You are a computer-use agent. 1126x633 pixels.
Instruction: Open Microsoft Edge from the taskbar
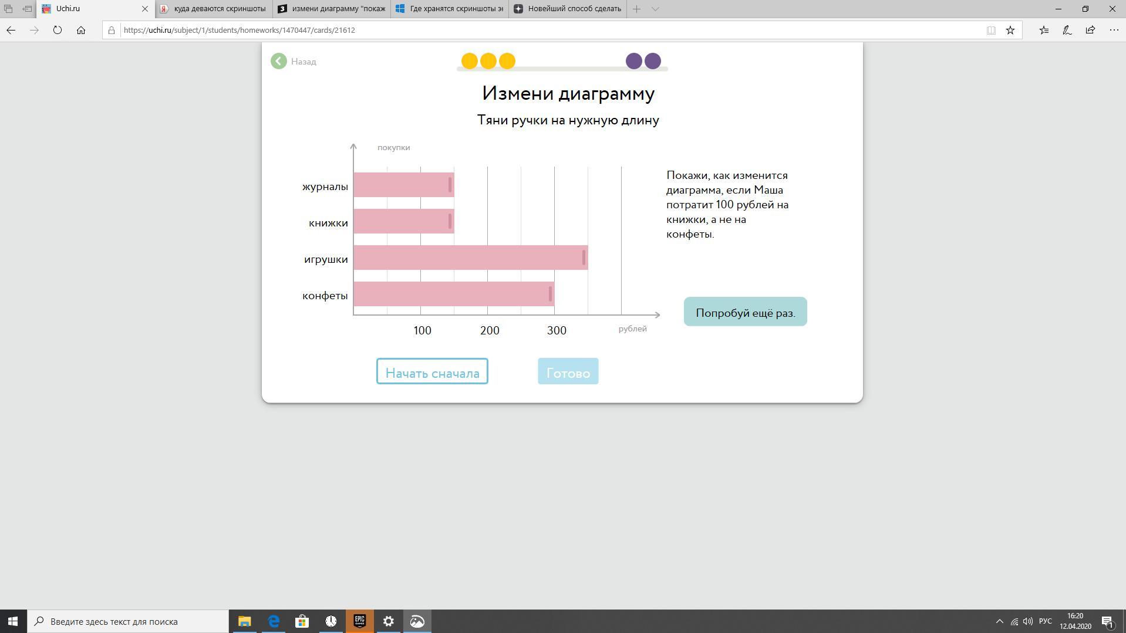(274, 621)
